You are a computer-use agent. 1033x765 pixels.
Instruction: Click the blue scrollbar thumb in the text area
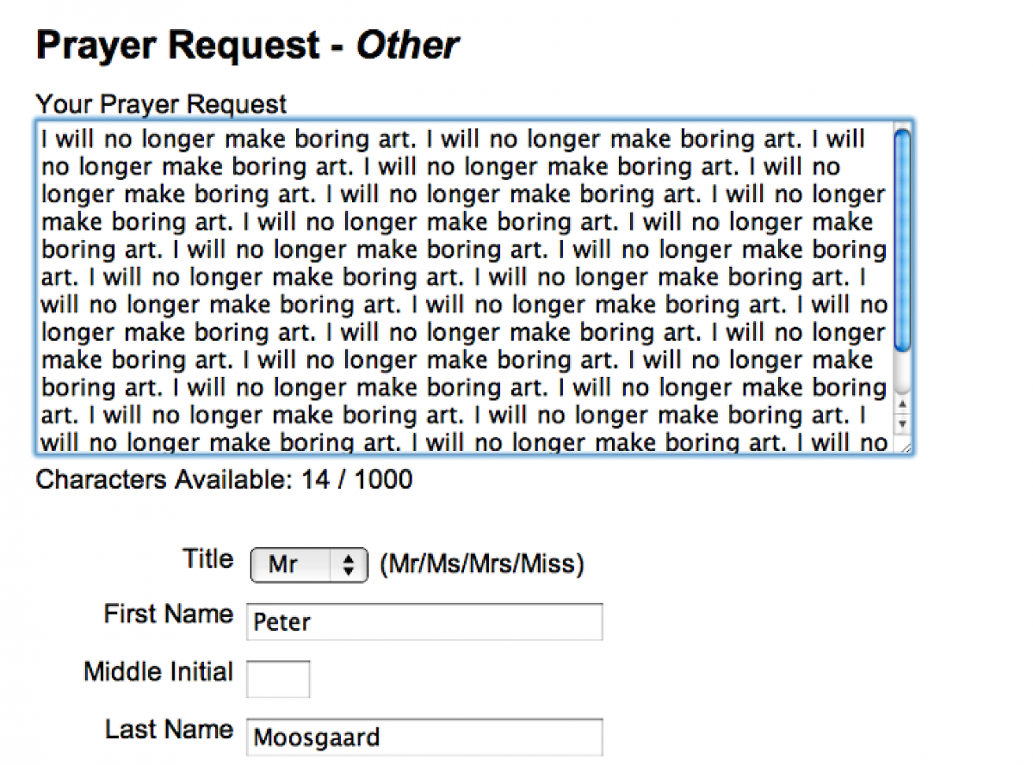point(901,239)
